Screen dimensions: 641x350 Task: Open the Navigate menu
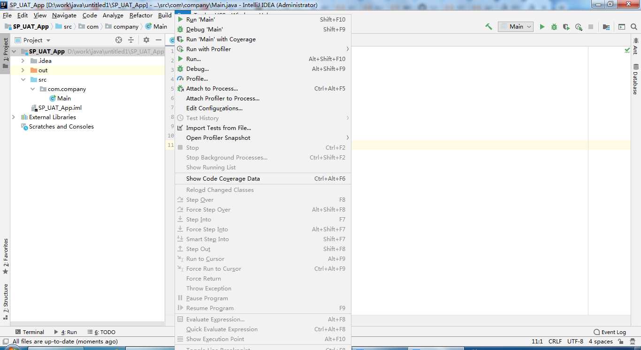[64, 15]
